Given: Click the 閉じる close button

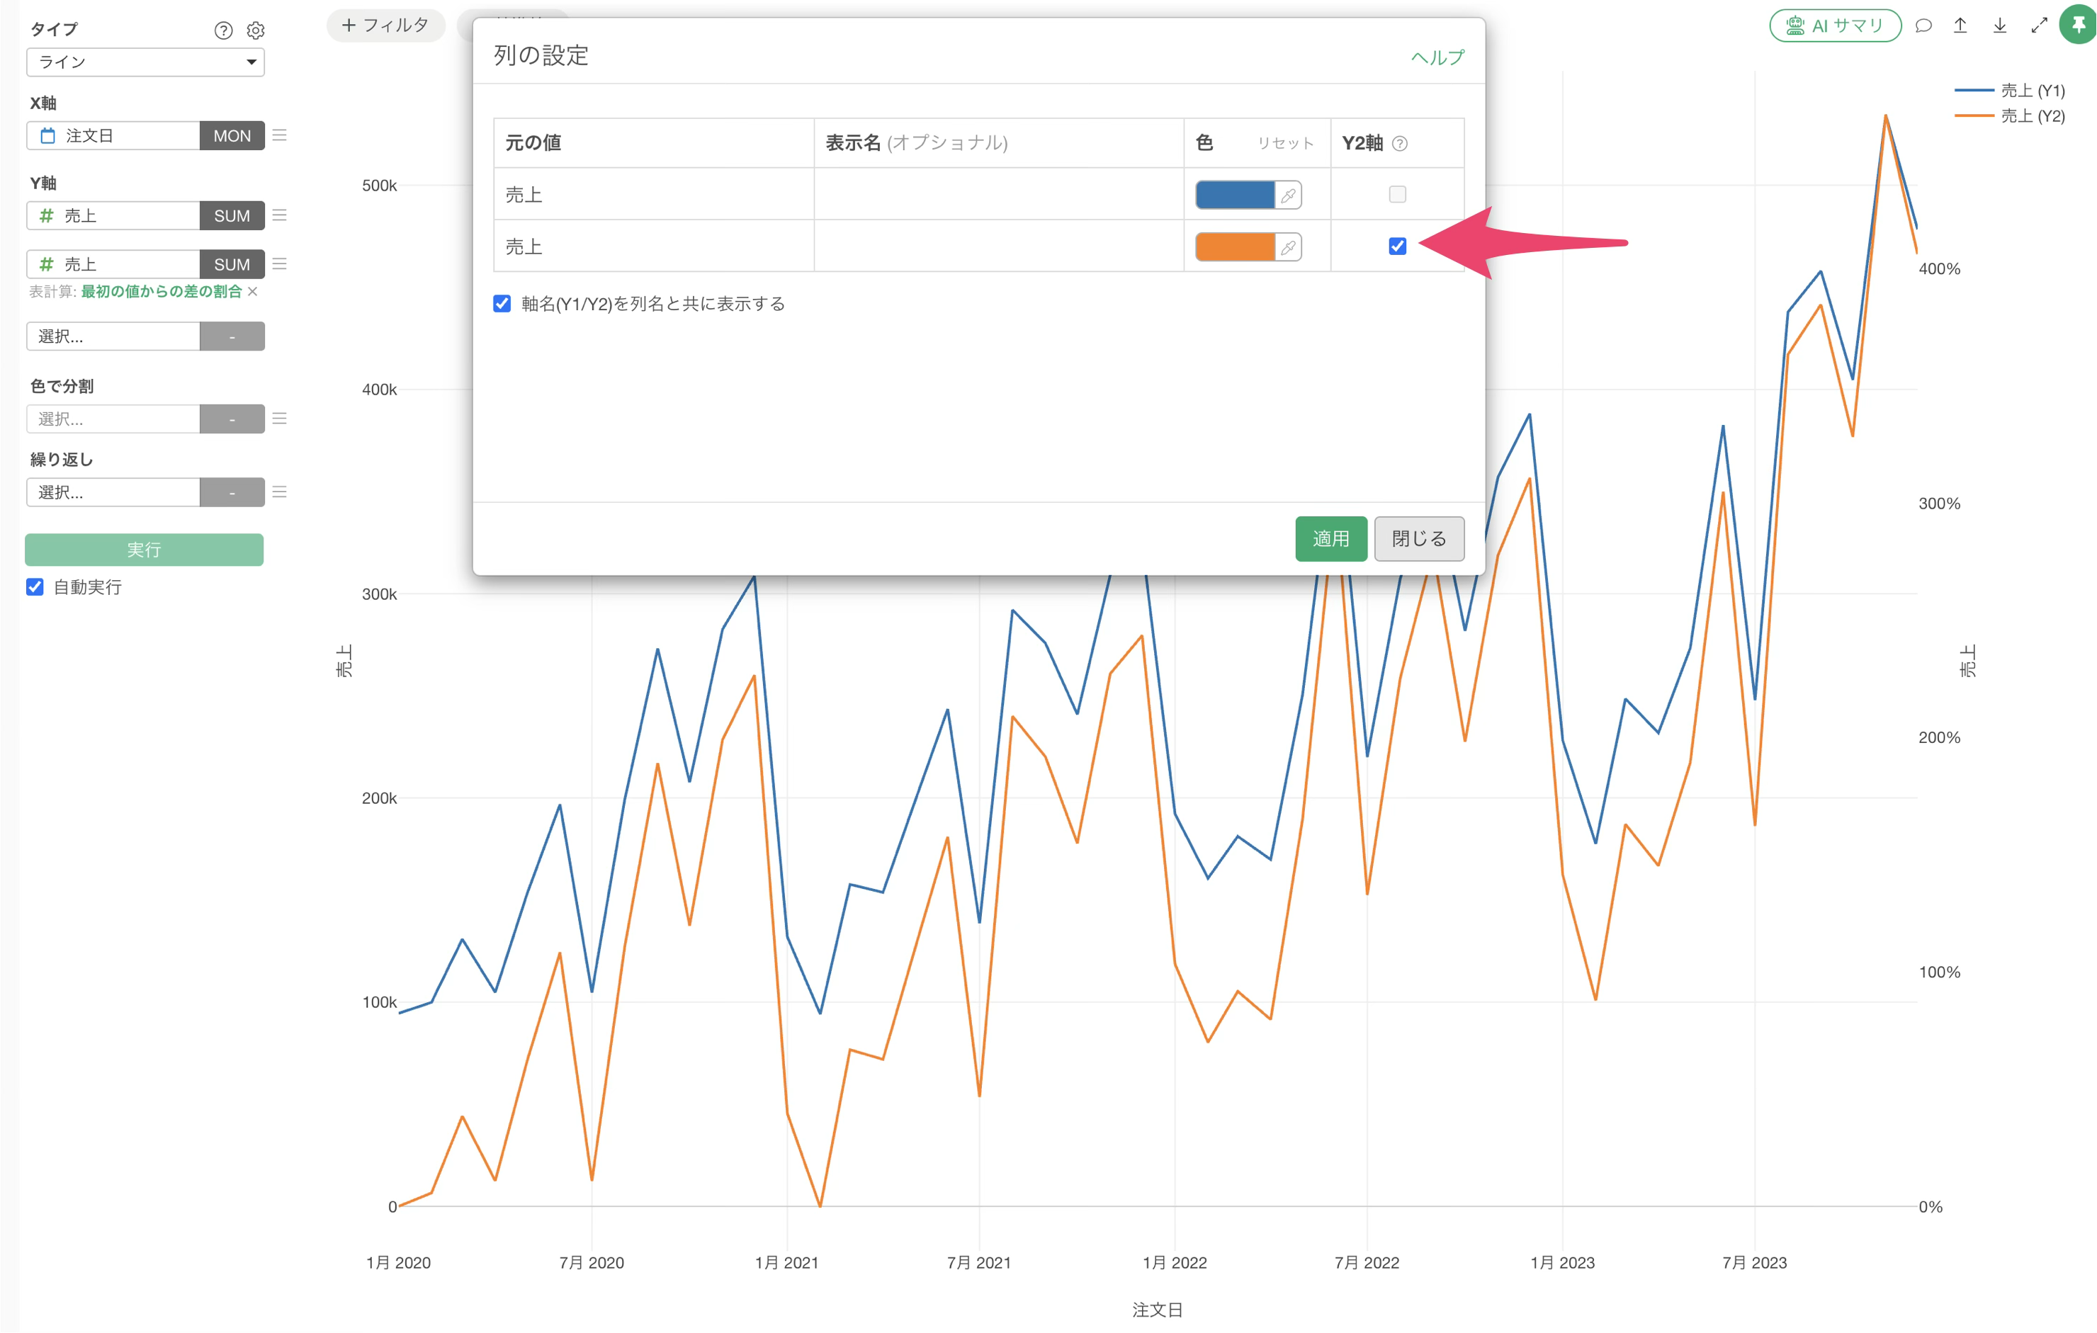Looking at the screenshot, I should (x=1418, y=539).
